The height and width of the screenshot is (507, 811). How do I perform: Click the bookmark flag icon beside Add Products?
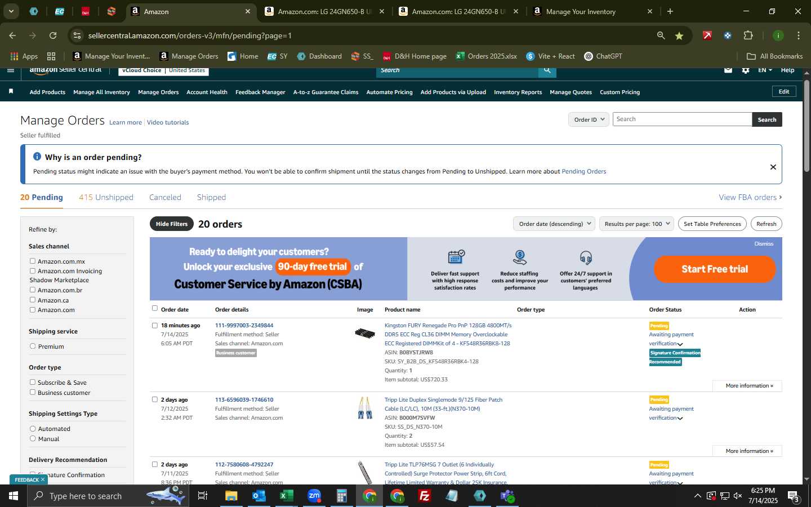pos(11,92)
